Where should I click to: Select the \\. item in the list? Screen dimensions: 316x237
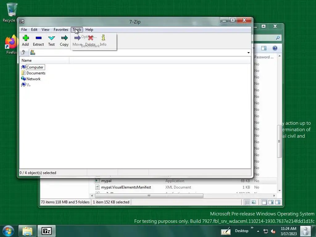[x=26, y=85]
